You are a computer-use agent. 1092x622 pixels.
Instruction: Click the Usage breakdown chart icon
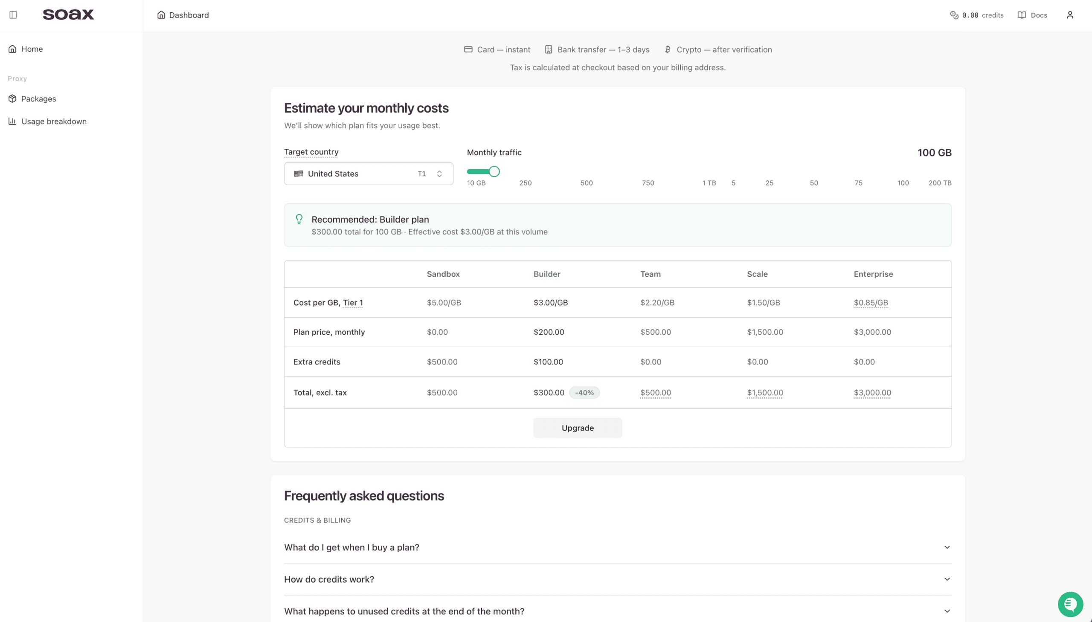coord(12,122)
